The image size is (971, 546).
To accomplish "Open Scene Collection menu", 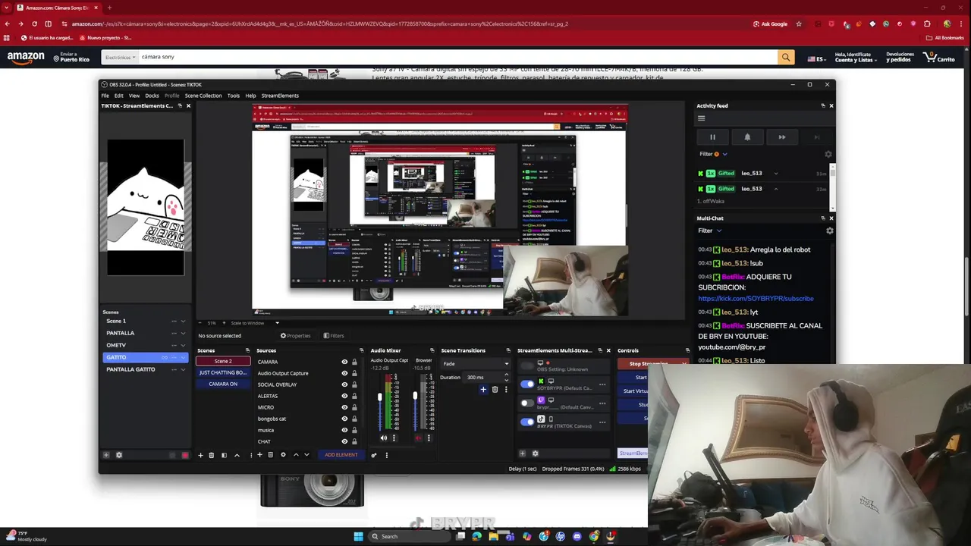I will (x=203, y=96).
